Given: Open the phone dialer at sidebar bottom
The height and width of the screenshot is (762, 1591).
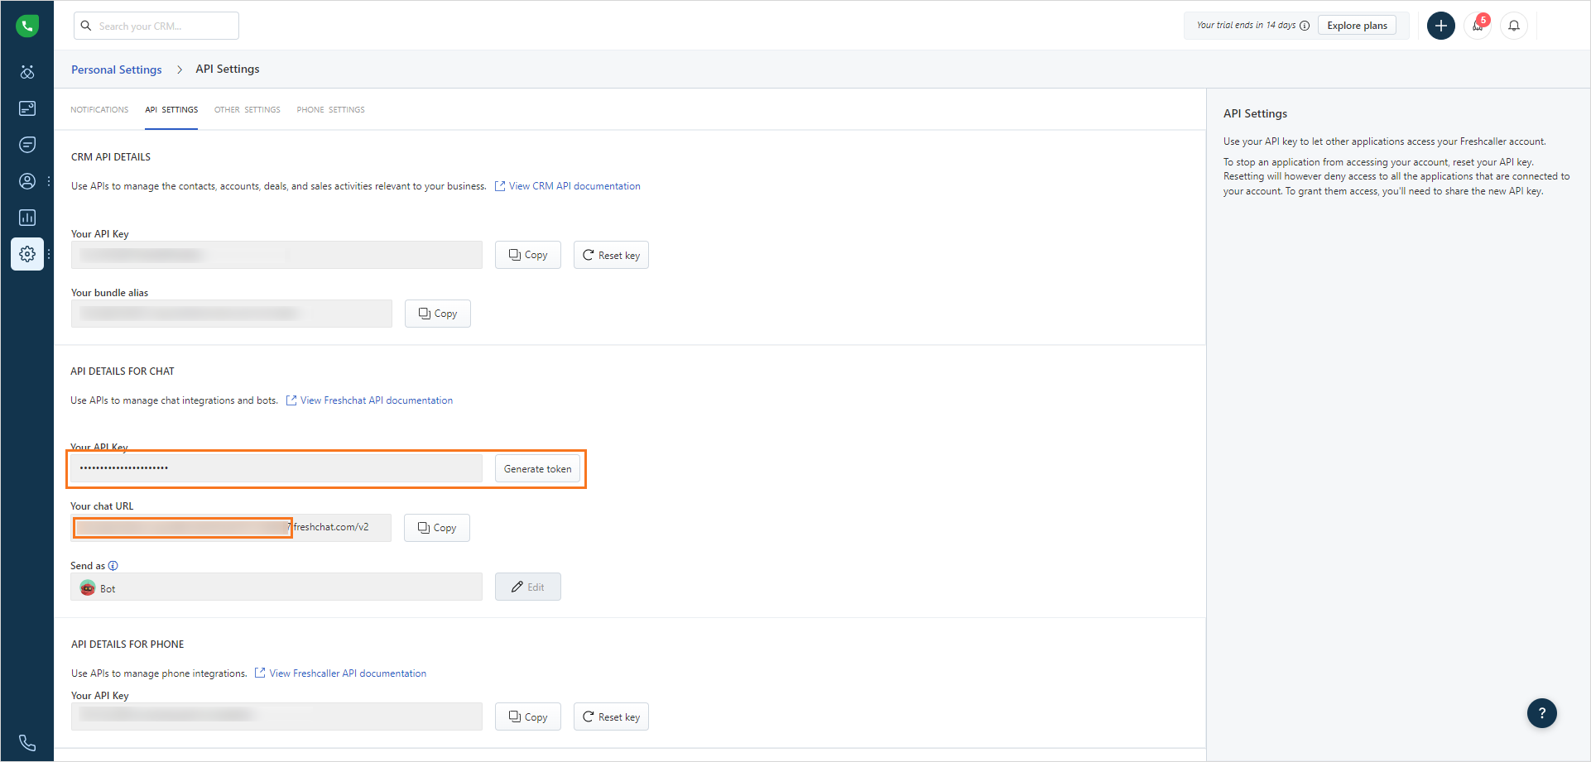Looking at the screenshot, I should [x=27, y=743].
